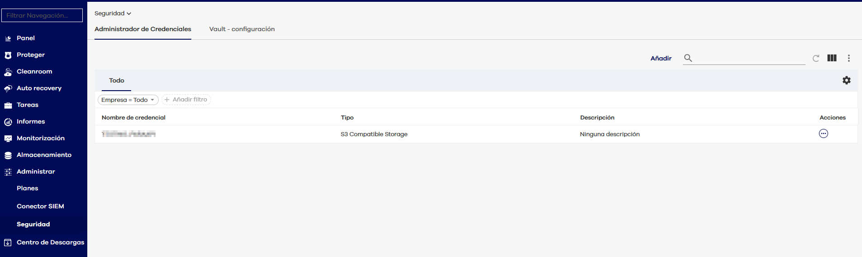The height and width of the screenshot is (257, 862).
Task: Click the Añadir button
Action: pyautogui.click(x=661, y=59)
